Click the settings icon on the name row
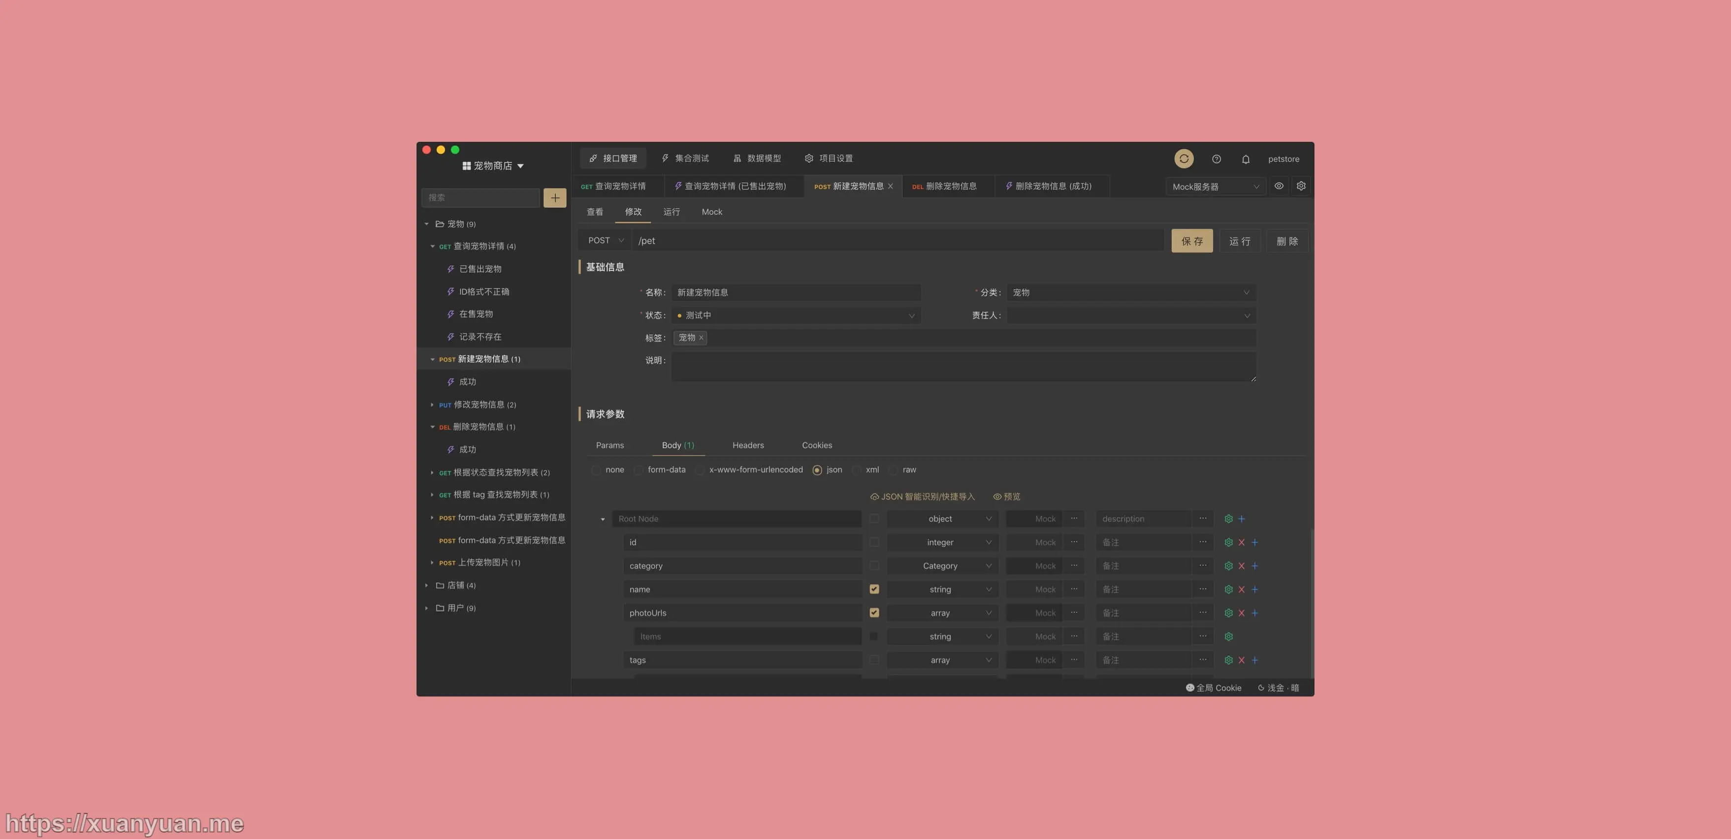This screenshot has width=1731, height=839. coord(1228,589)
